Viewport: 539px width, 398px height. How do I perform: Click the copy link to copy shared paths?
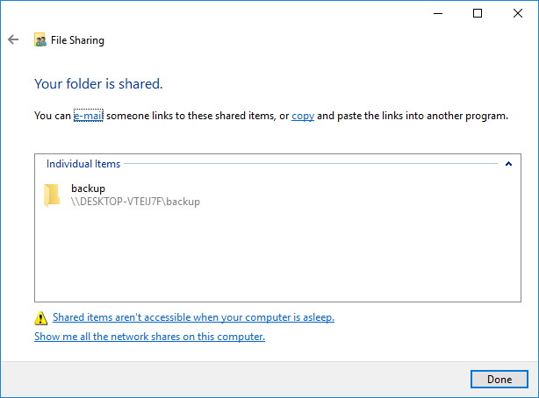tap(303, 116)
